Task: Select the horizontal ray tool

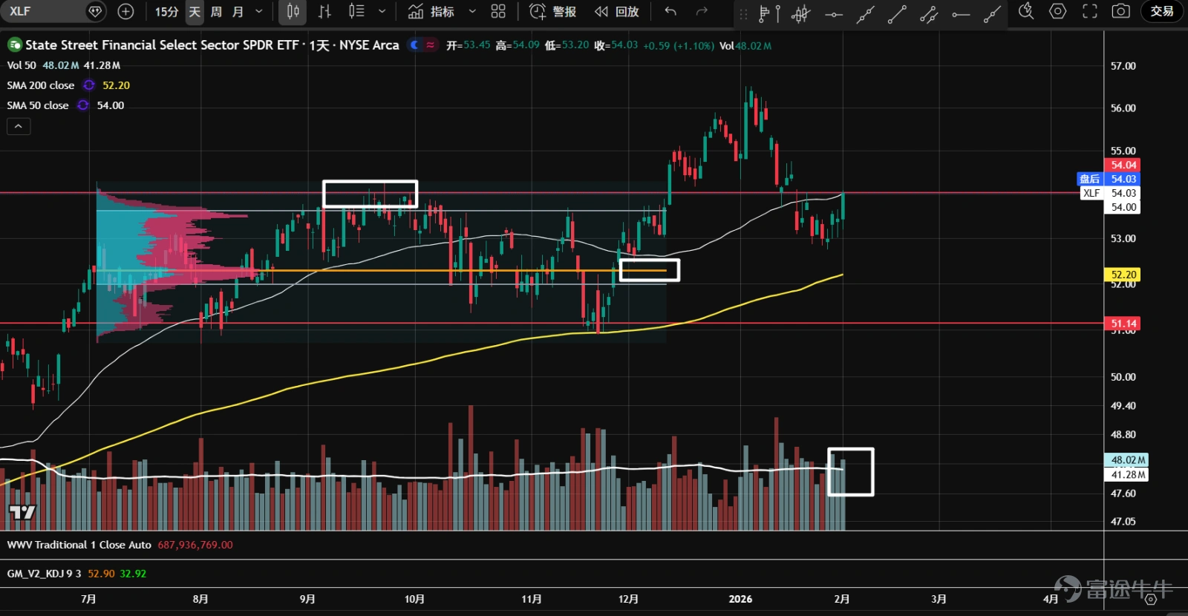Action: 961,13
